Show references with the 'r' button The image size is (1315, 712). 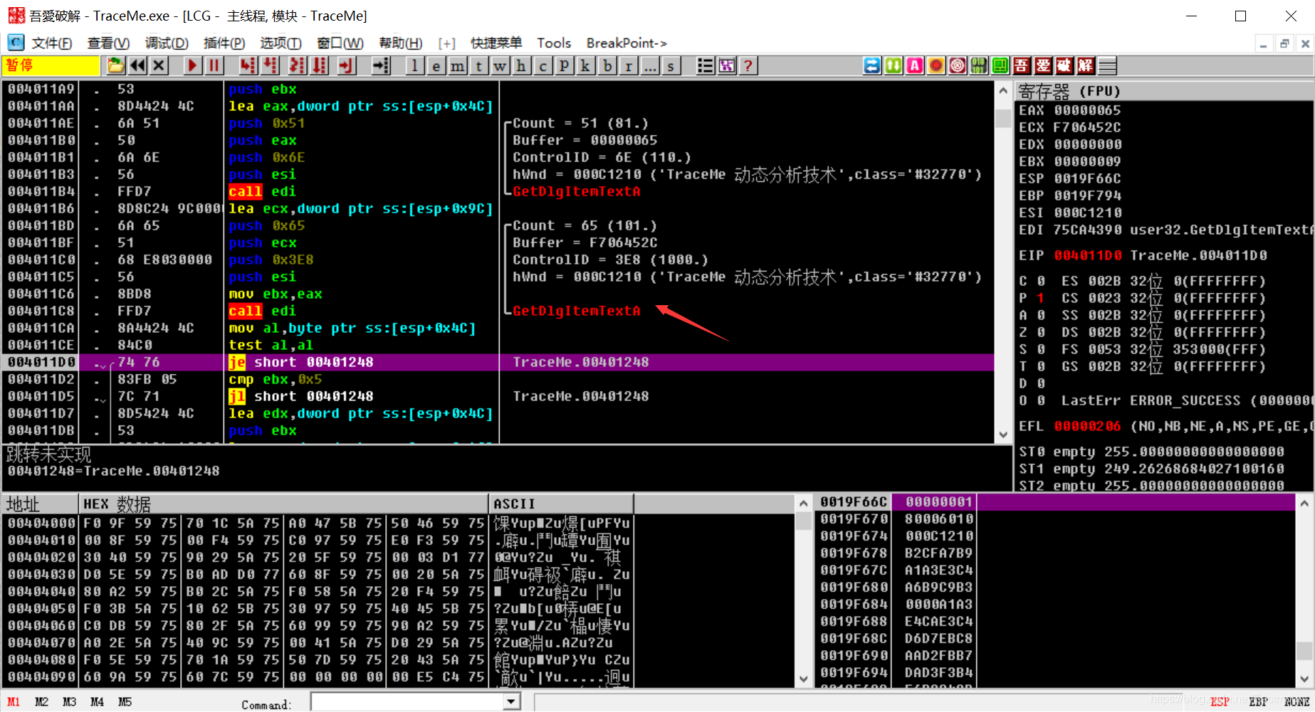pyautogui.click(x=629, y=66)
